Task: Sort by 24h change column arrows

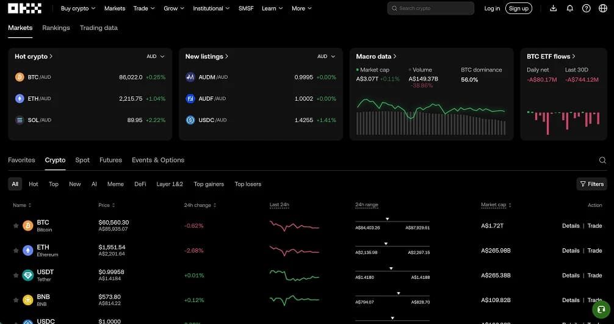Action: pyautogui.click(x=215, y=205)
